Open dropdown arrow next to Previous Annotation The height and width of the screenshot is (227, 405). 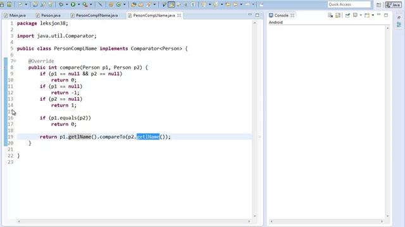click(221, 4)
